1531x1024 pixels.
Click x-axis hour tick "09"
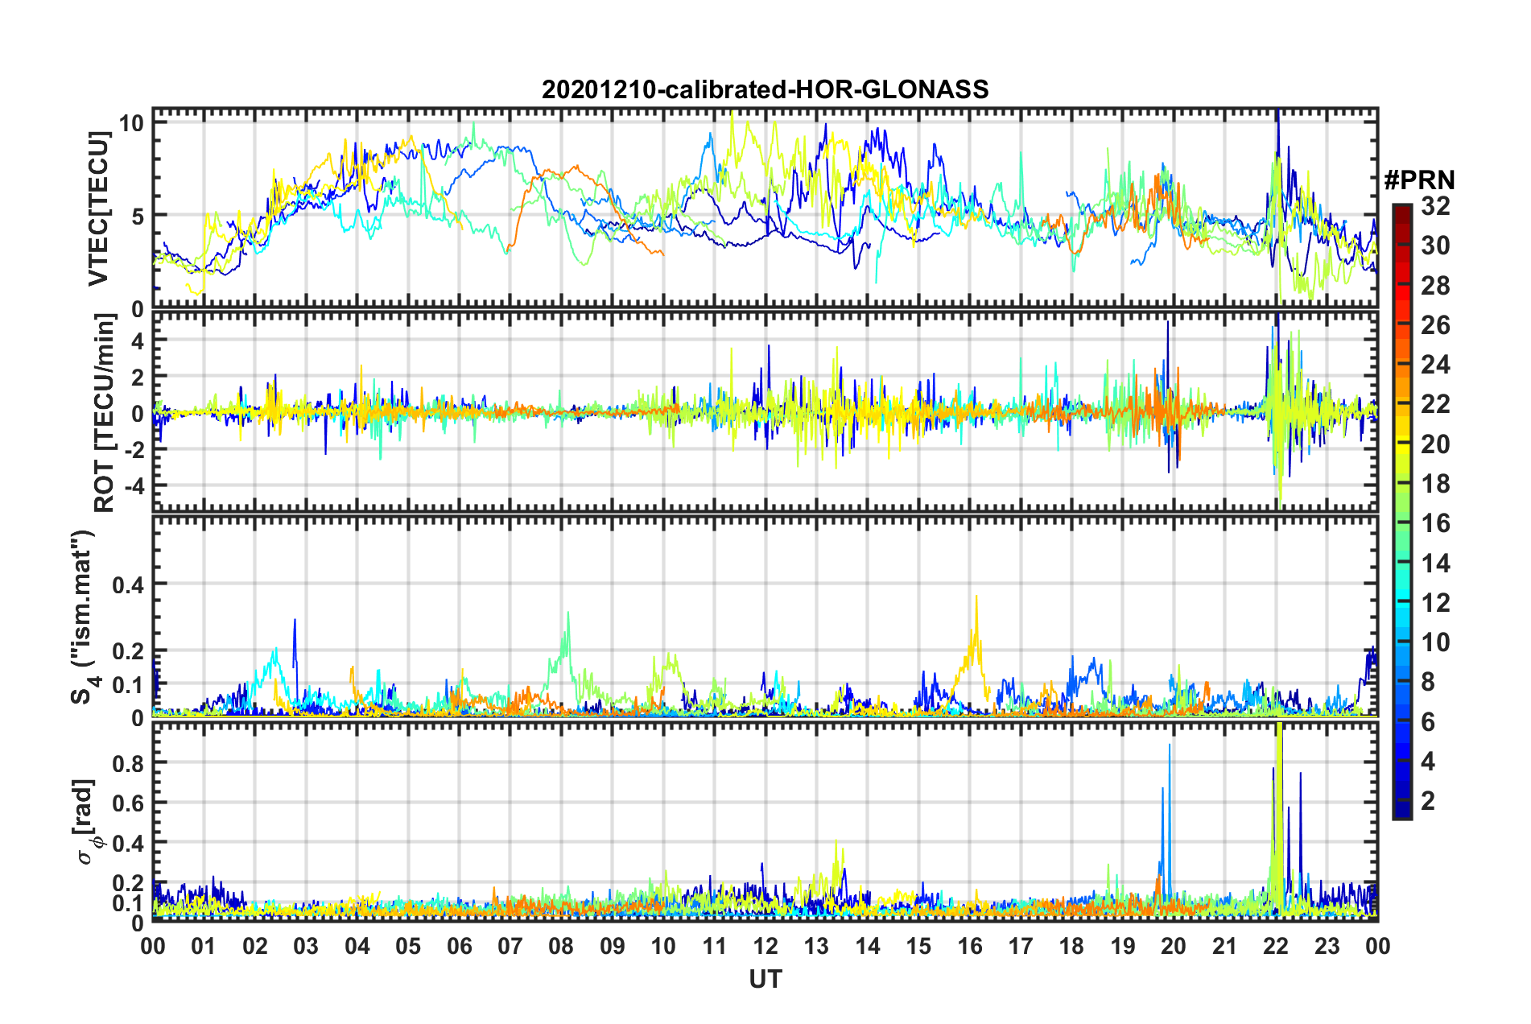coord(613,946)
